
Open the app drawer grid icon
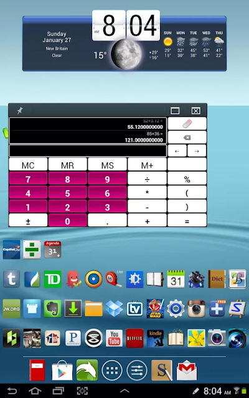click(112, 371)
